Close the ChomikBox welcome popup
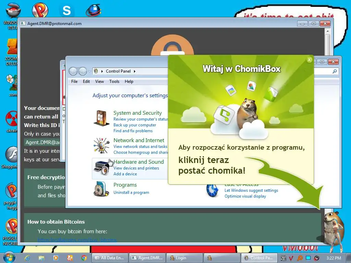 point(309,60)
